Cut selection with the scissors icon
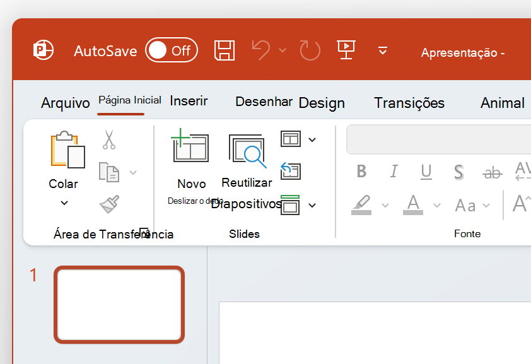531x364 pixels. pos(108,139)
